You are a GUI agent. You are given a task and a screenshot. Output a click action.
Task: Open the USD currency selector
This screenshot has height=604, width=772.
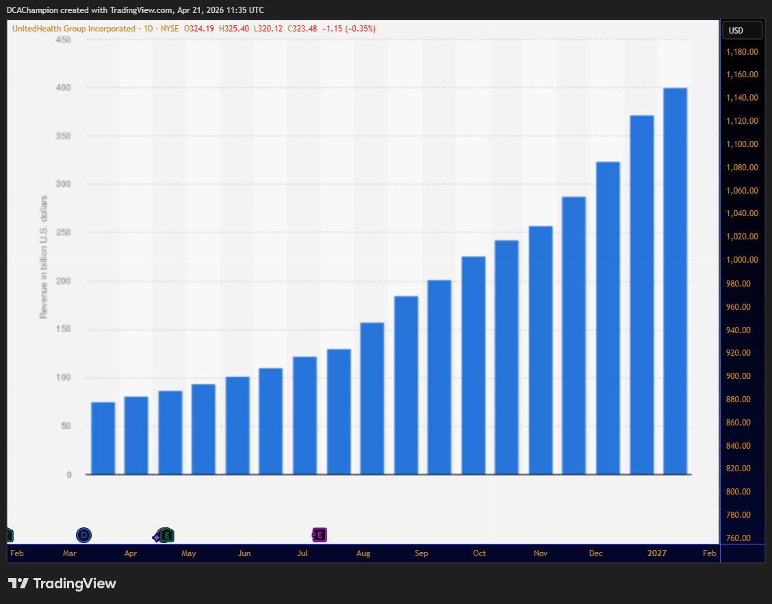click(x=741, y=31)
